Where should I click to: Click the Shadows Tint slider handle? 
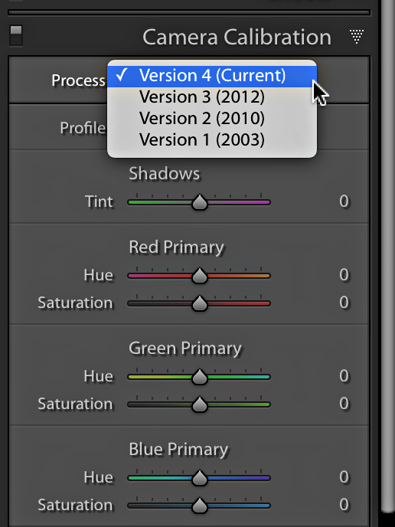tap(200, 202)
